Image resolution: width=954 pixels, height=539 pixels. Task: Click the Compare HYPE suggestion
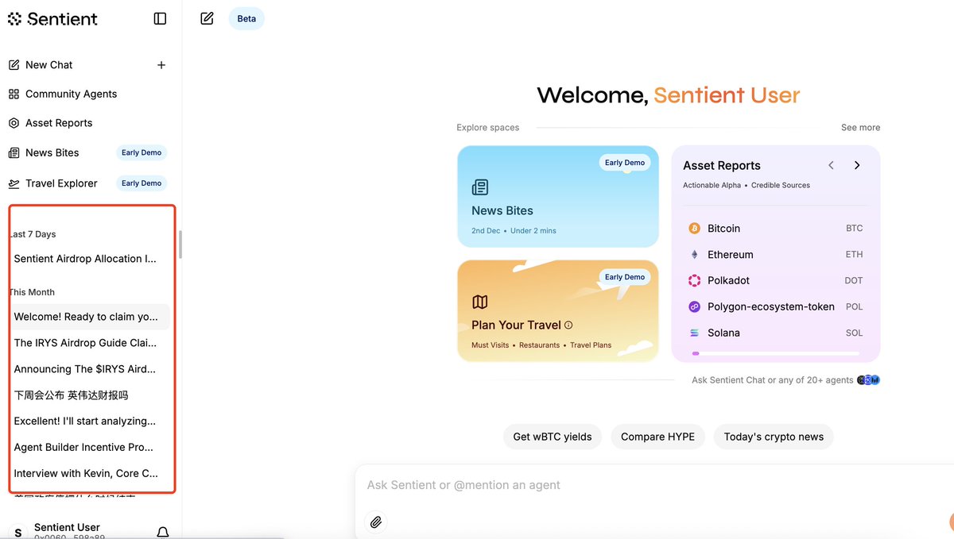click(x=657, y=437)
